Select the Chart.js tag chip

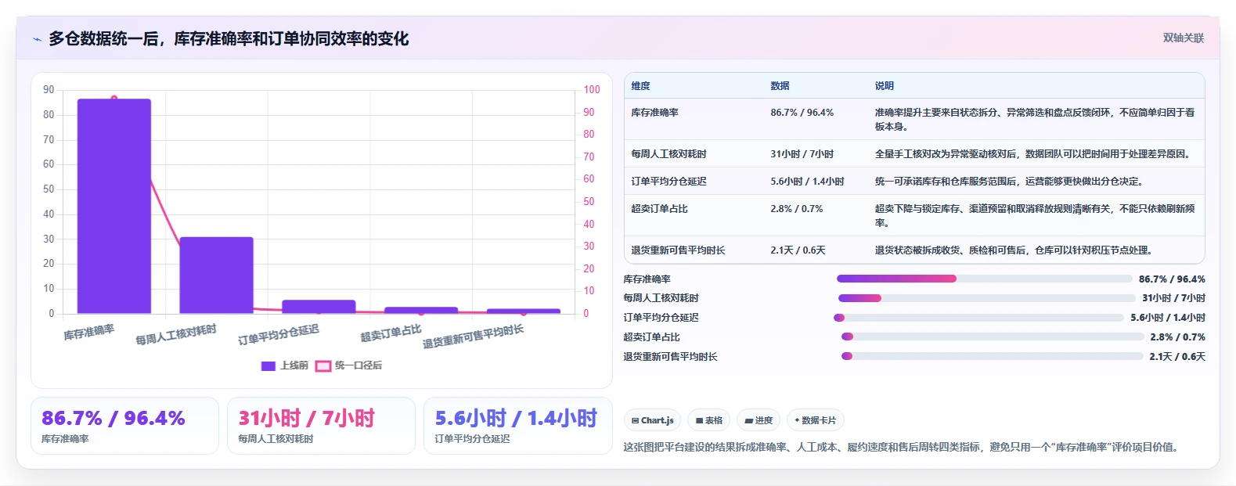652,420
